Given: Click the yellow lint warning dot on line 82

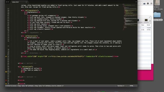Looking at the screenshot, I should click(6, 56).
